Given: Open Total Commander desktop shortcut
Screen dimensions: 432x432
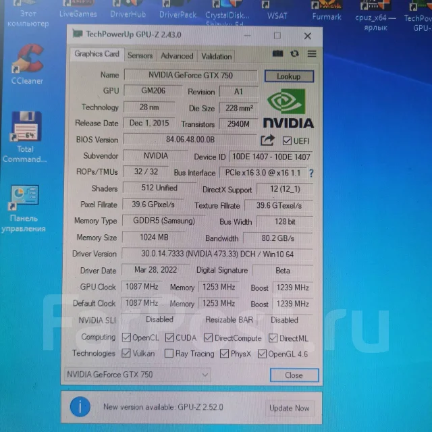Looking at the screenshot, I should 26,137.
